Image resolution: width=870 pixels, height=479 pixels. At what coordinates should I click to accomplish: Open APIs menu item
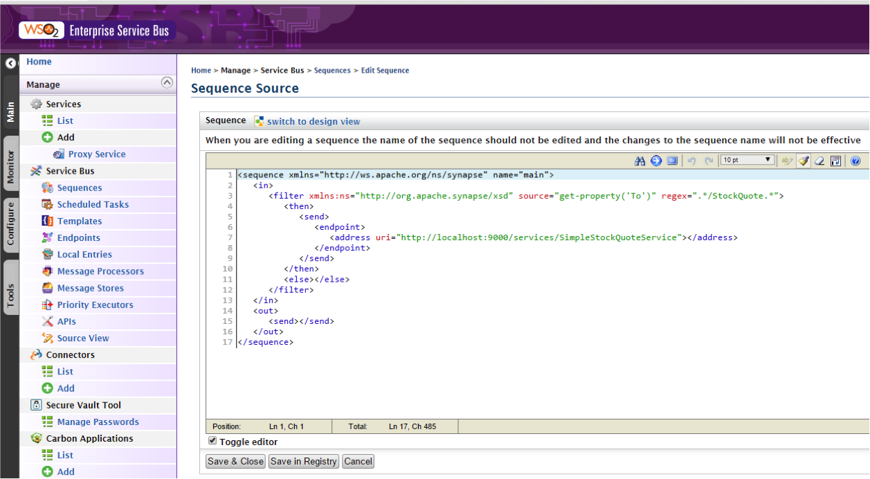point(66,321)
